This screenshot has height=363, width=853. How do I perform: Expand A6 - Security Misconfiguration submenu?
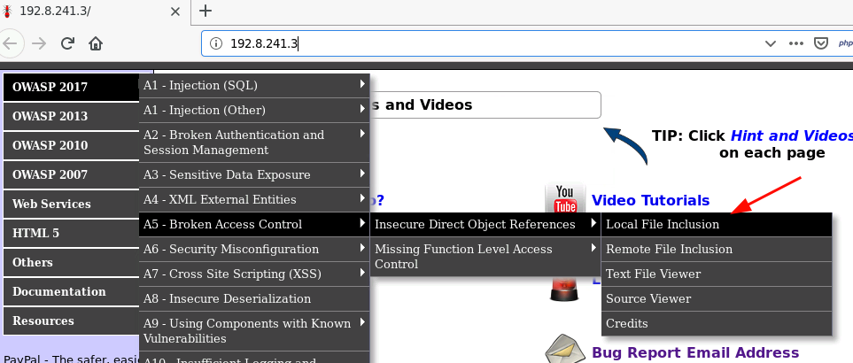pos(254,250)
